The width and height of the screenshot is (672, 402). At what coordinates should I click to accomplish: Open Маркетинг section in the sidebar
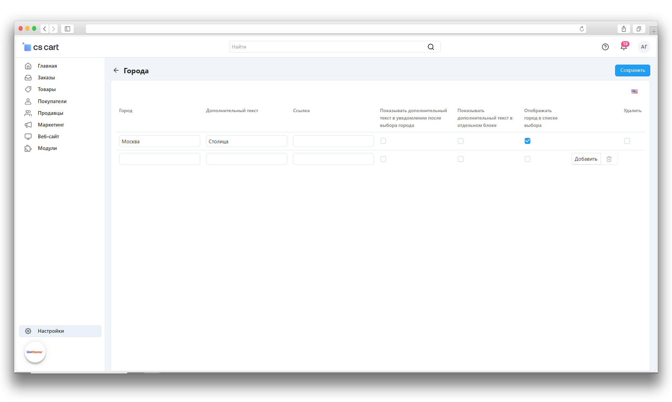pos(51,125)
